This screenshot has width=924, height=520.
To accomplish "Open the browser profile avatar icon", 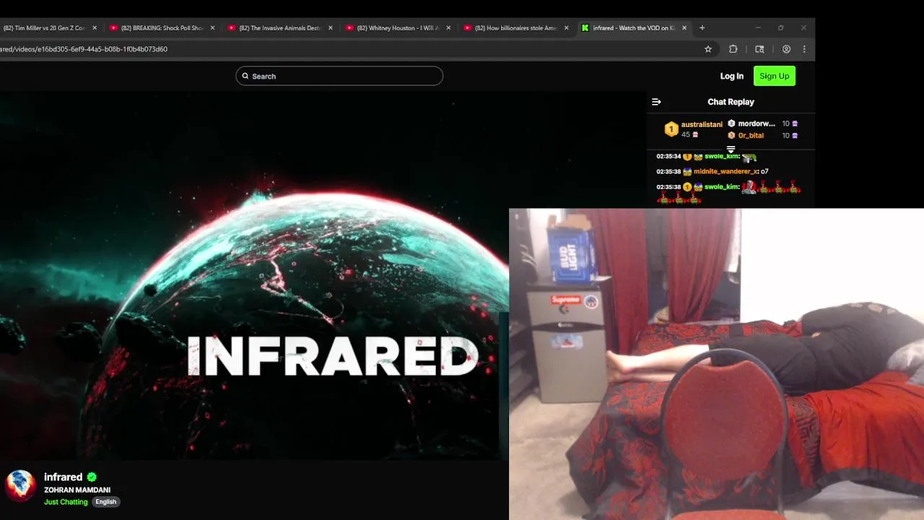I will point(786,49).
